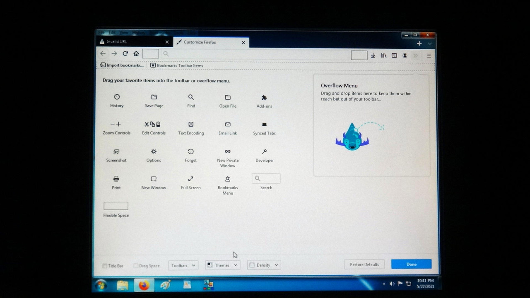530x298 pixels.
Task: Show hidden tray icons arrow
Action: [384, 284]
